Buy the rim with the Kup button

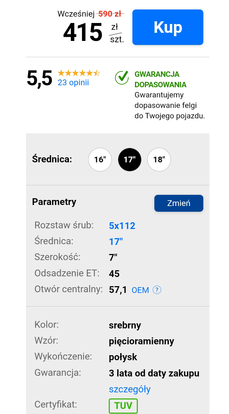tap(168, 27)
